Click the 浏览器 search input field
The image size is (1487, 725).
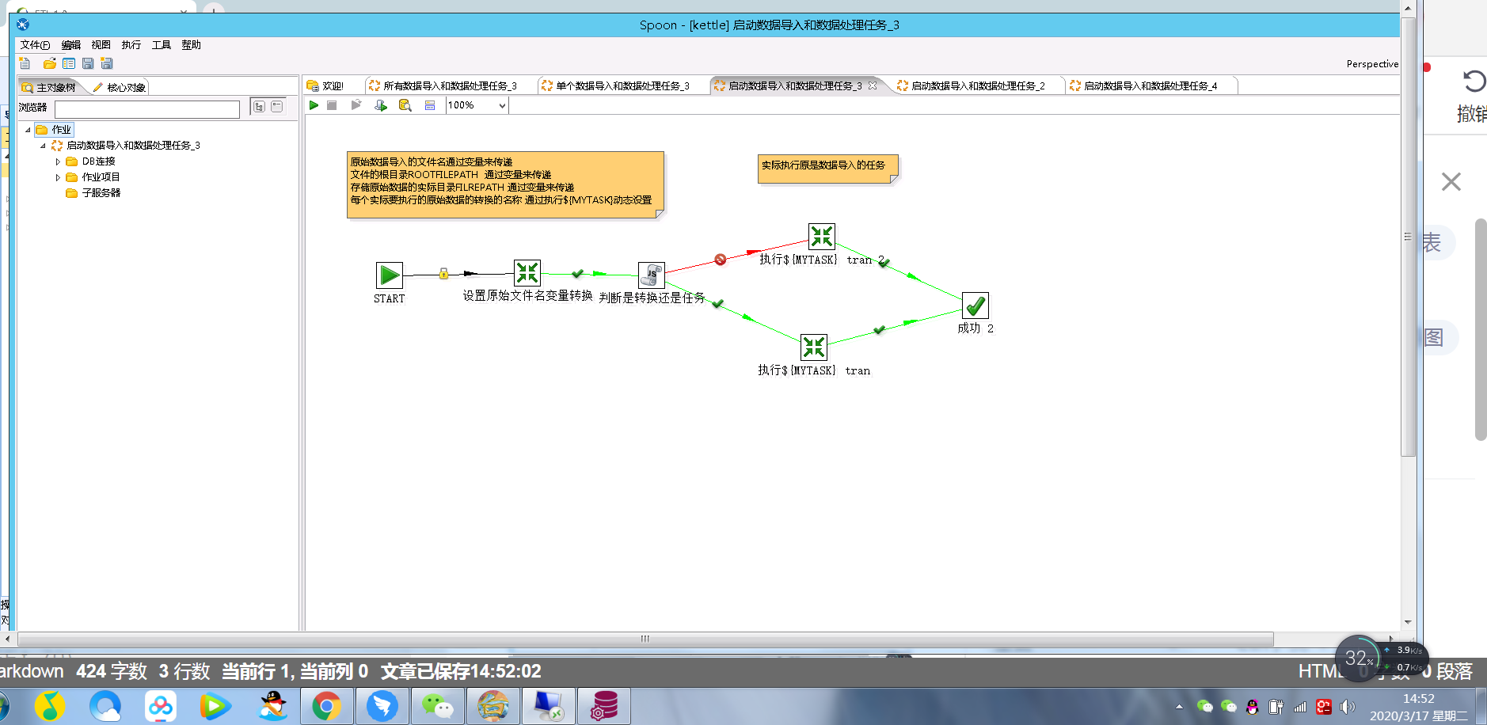(x=147, y=109)
